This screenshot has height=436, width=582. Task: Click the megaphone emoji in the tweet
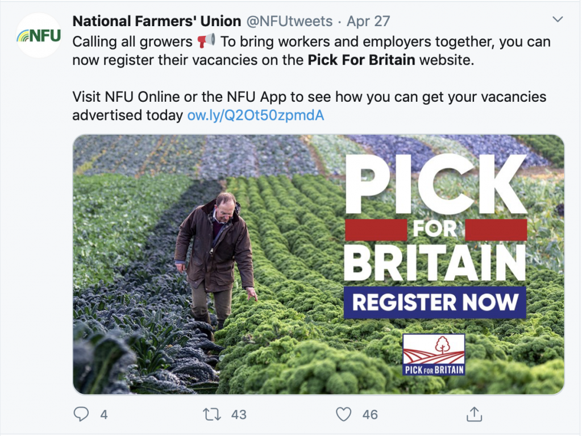206,41
